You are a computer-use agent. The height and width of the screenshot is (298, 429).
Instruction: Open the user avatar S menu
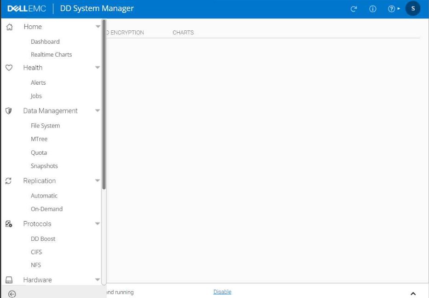click(x=413, y=8)
